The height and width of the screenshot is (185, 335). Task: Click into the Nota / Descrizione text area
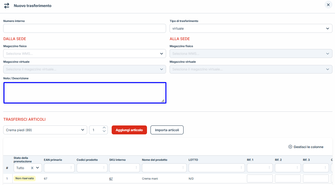(85, 93)
